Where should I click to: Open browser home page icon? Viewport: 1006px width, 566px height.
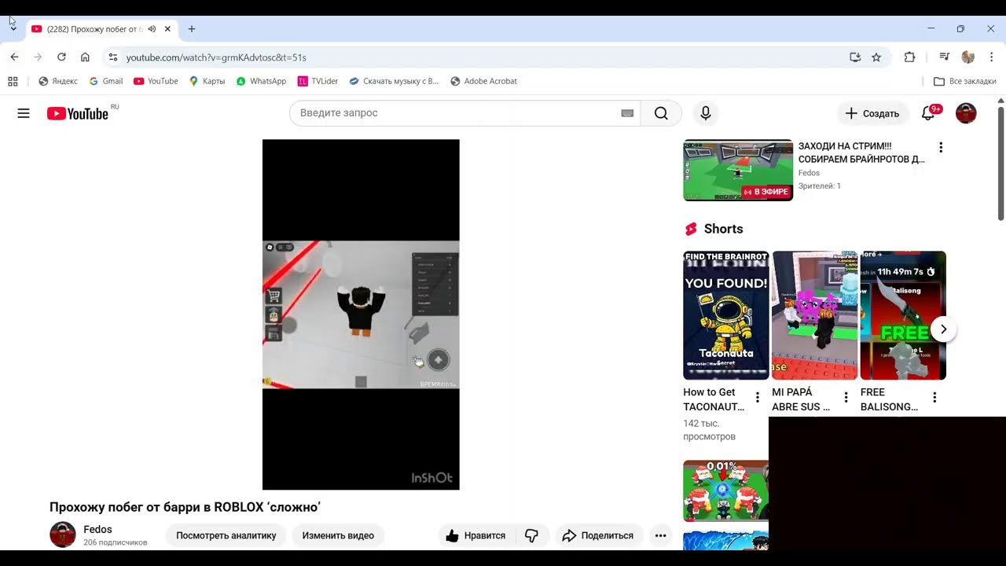(x=85, y=57)
